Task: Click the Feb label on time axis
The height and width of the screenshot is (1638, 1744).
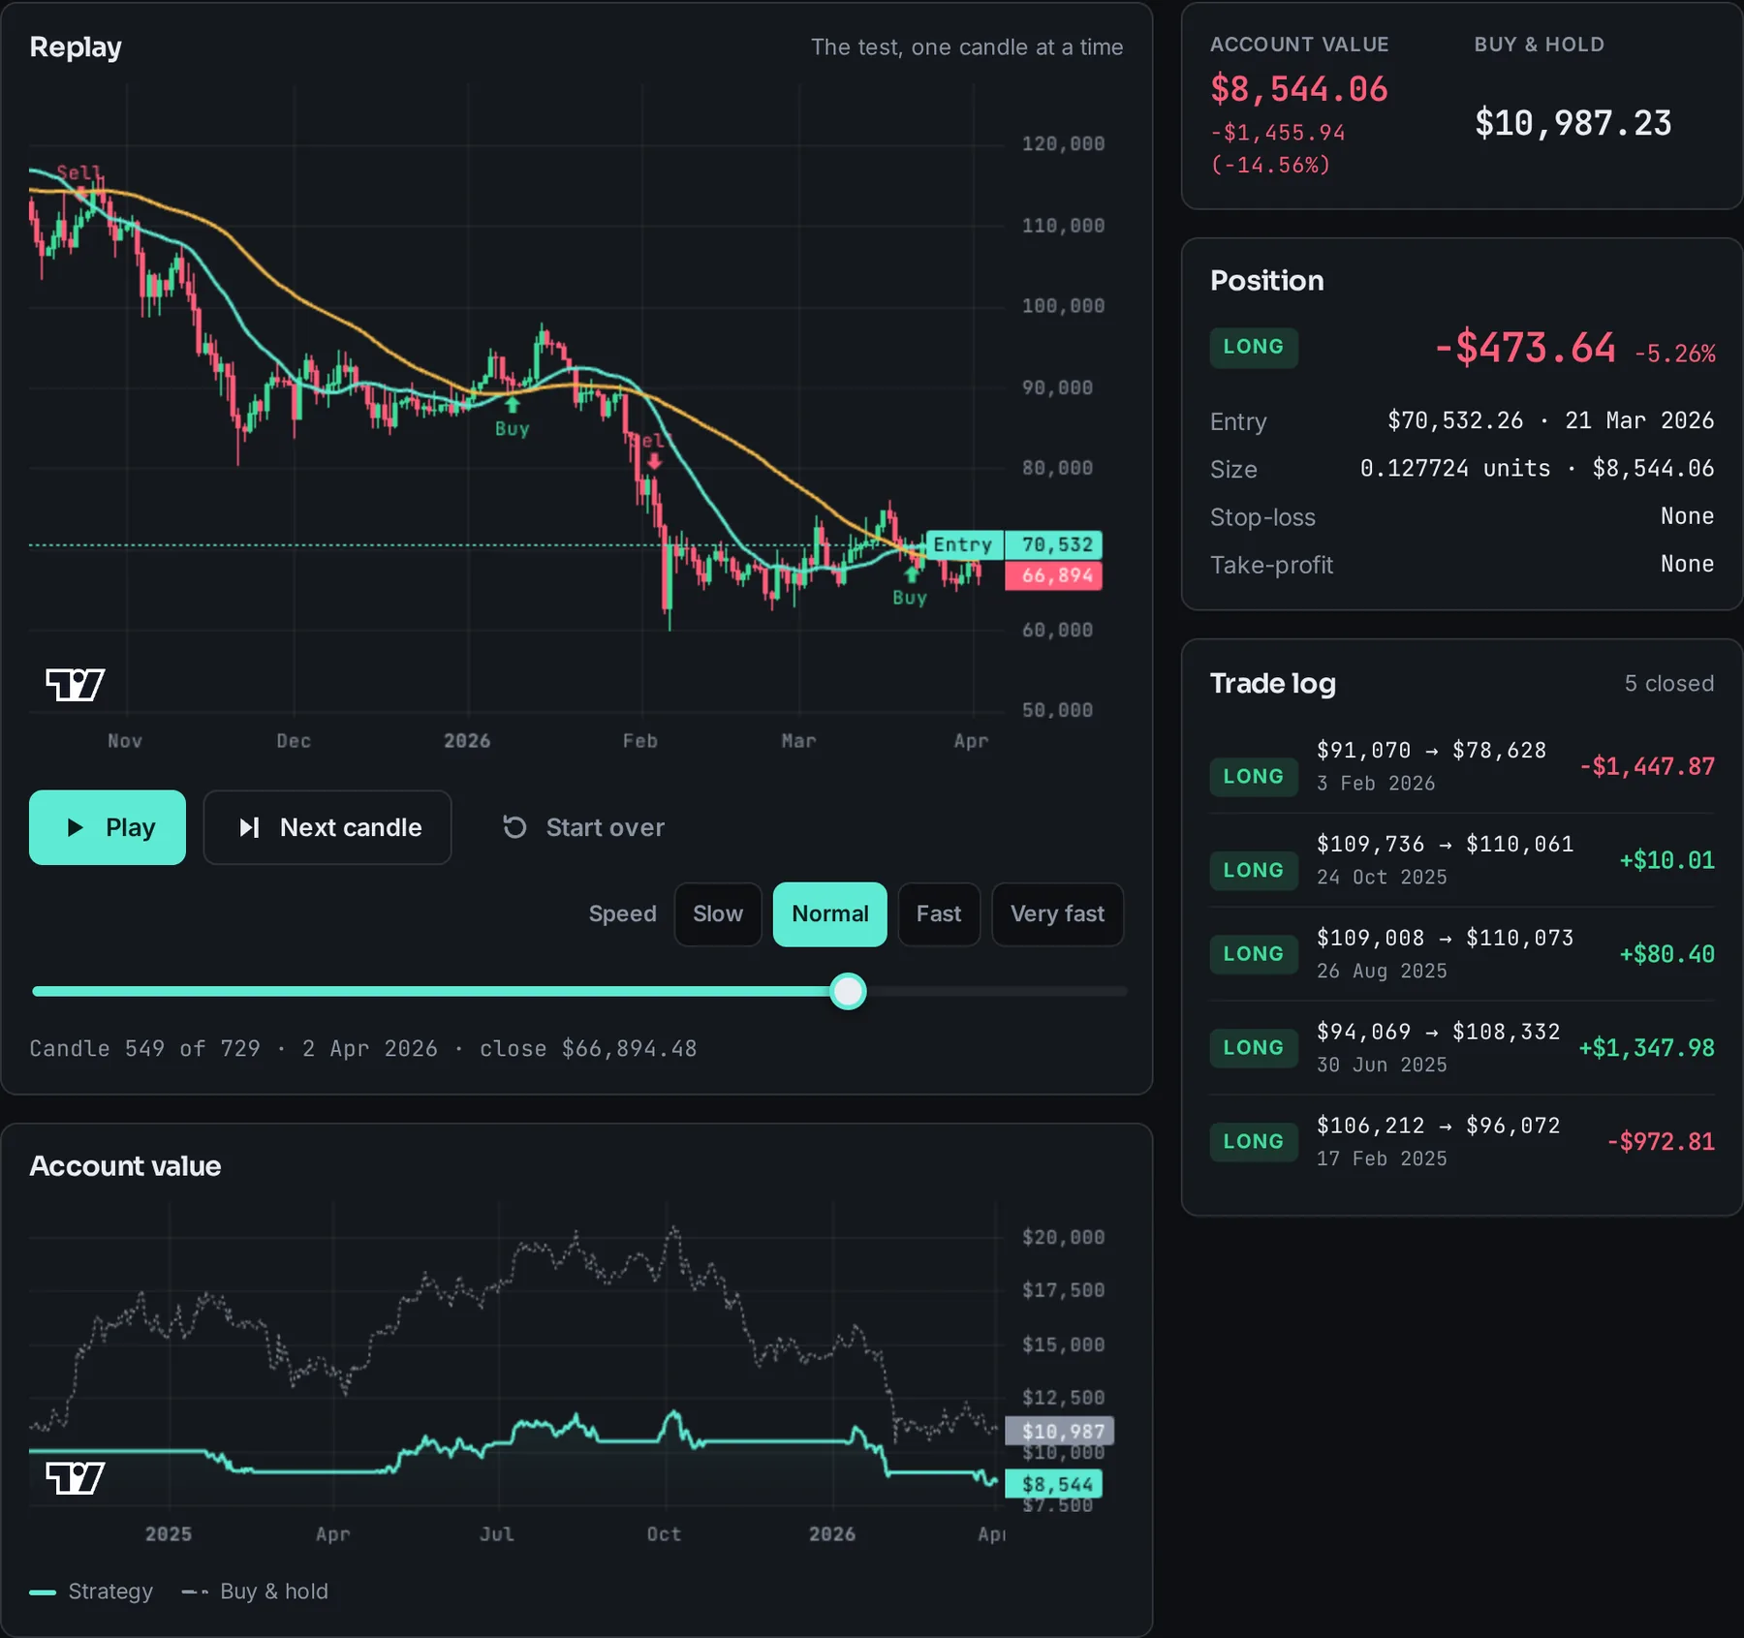Action: (639, 741)
